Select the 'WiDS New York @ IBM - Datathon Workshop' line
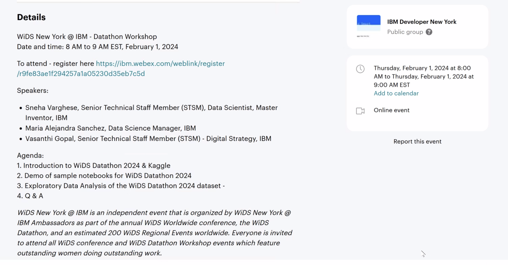The height and width of the screenshot is (265, 508). pyautogui.click(x=87, y=37)
